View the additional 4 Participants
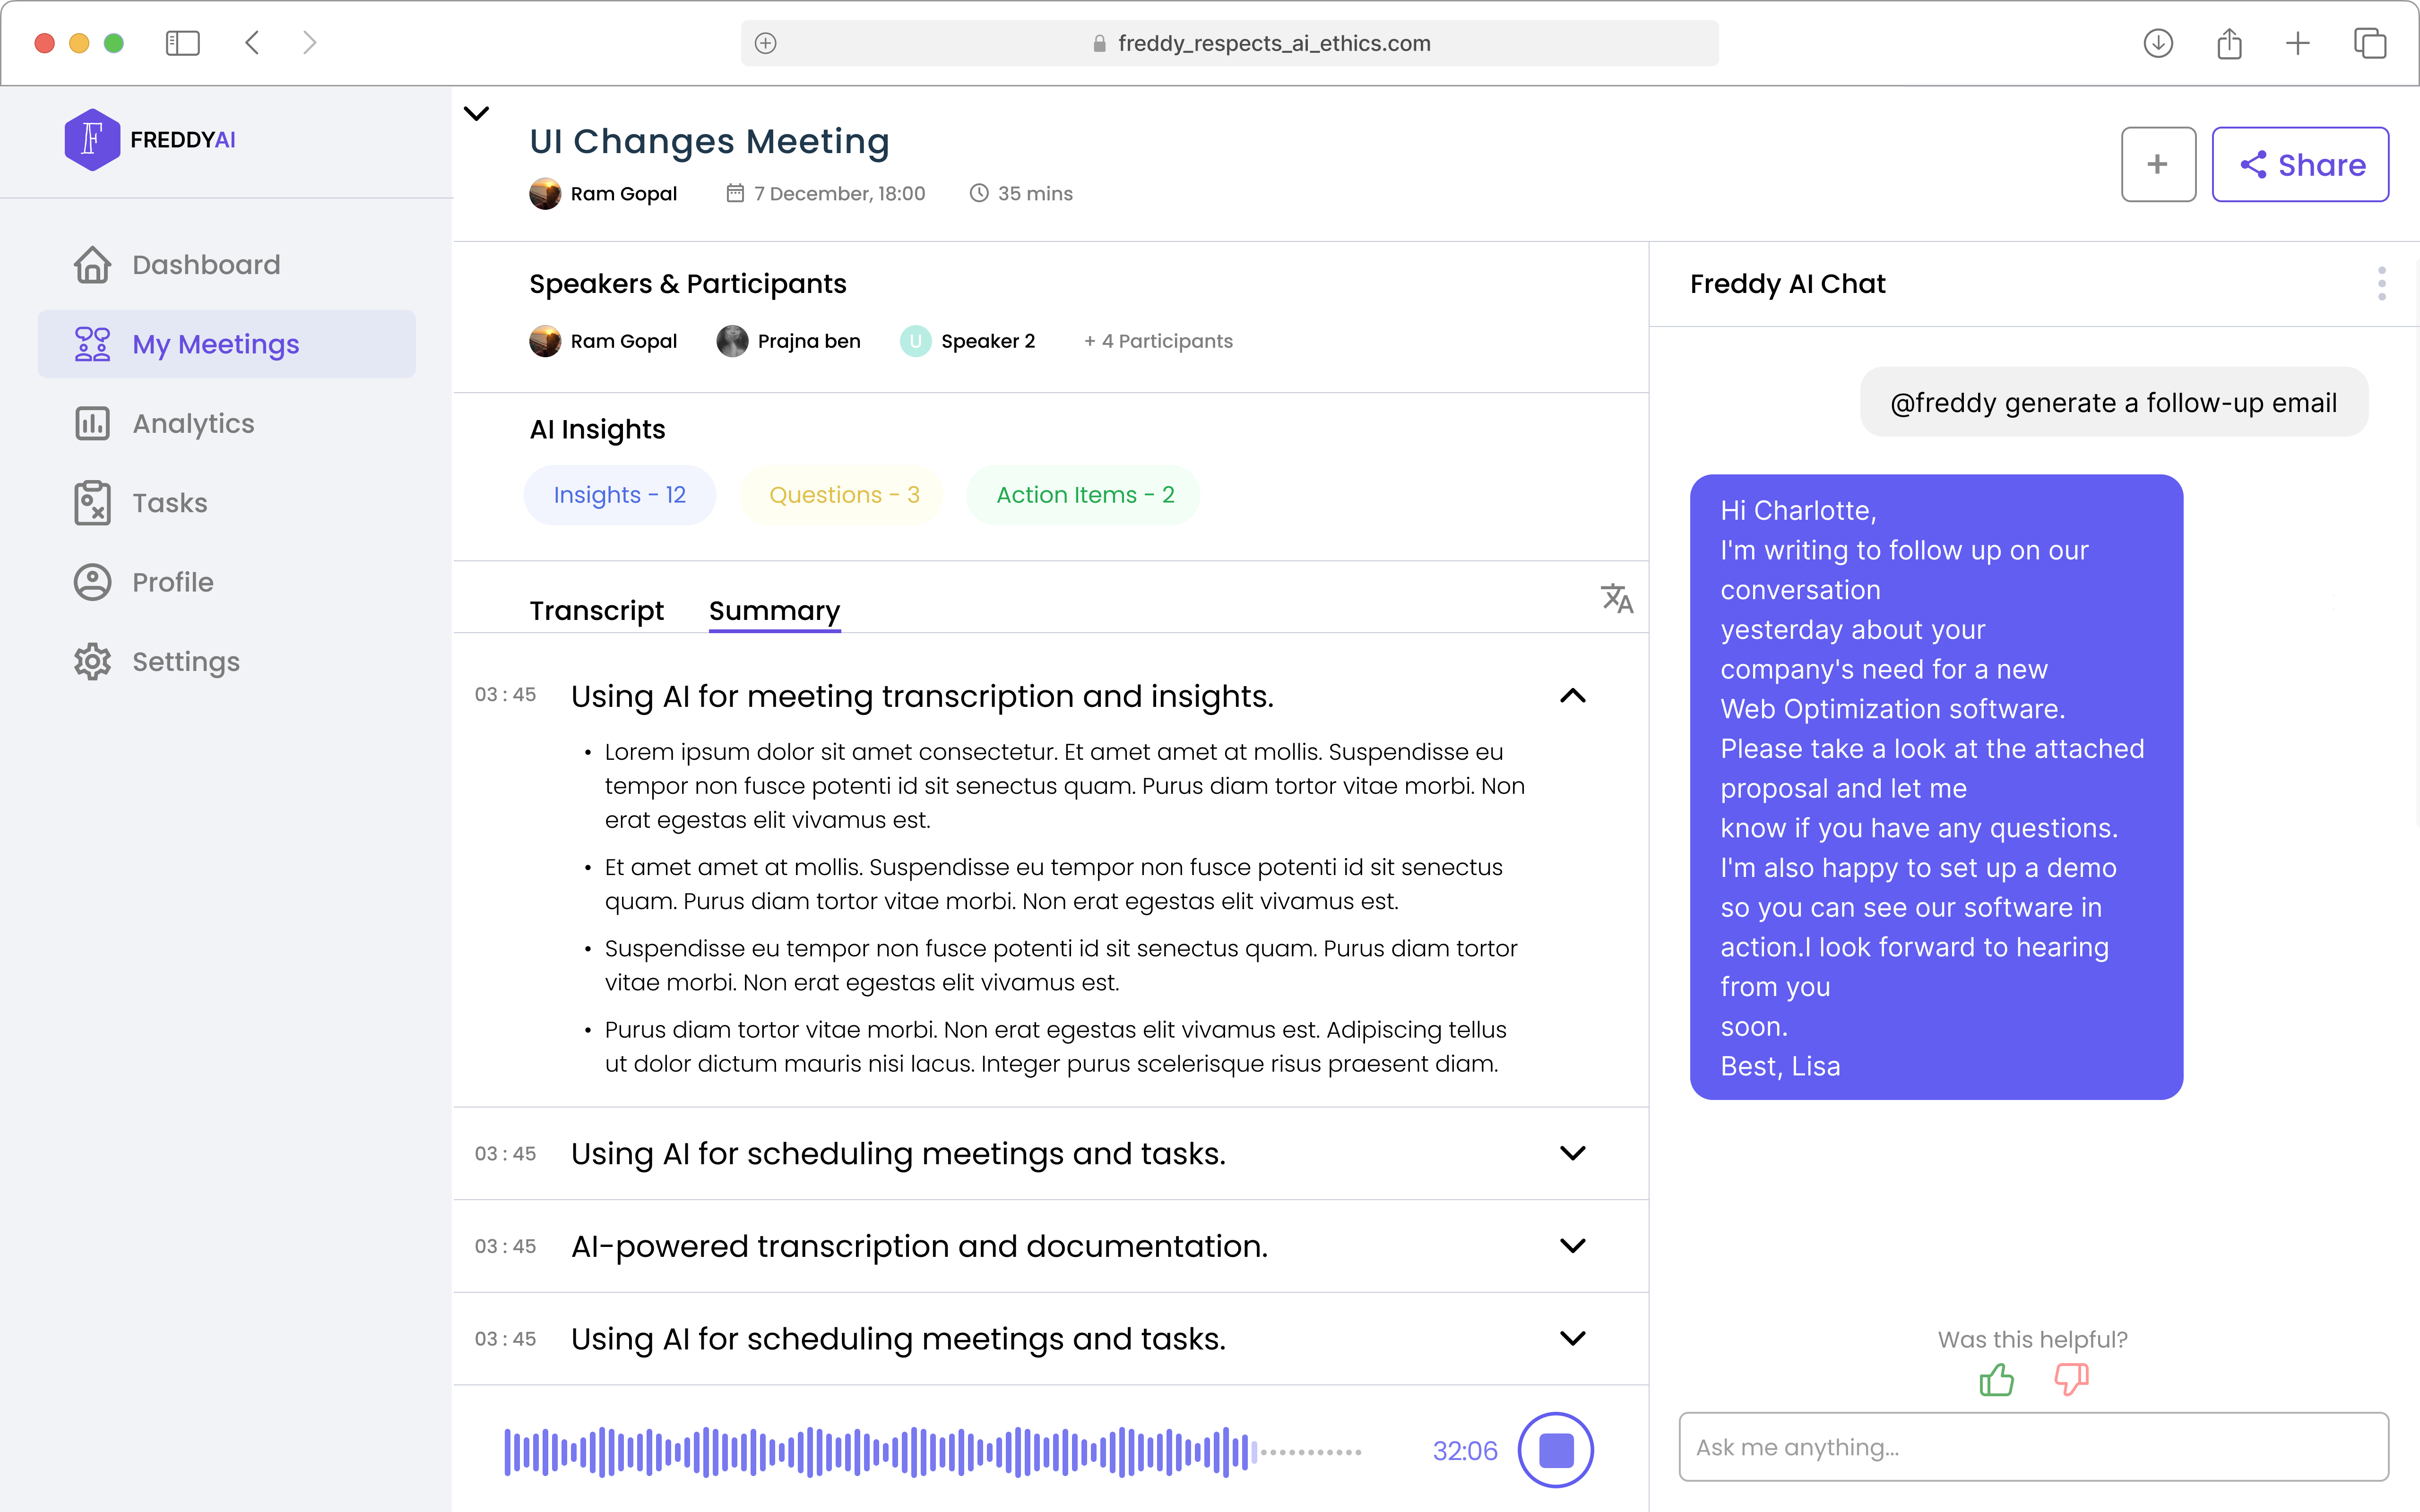 [x=1158, y=341]
